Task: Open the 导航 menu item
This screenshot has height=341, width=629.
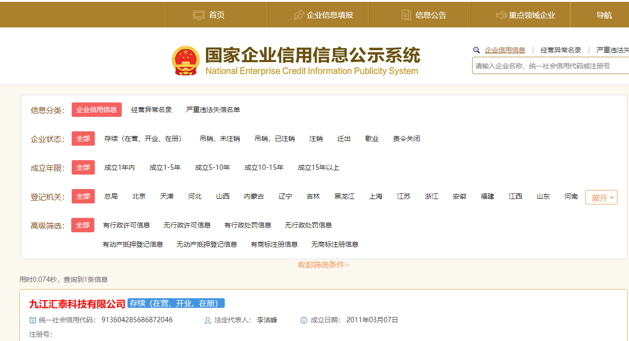Action: point(604,15)
